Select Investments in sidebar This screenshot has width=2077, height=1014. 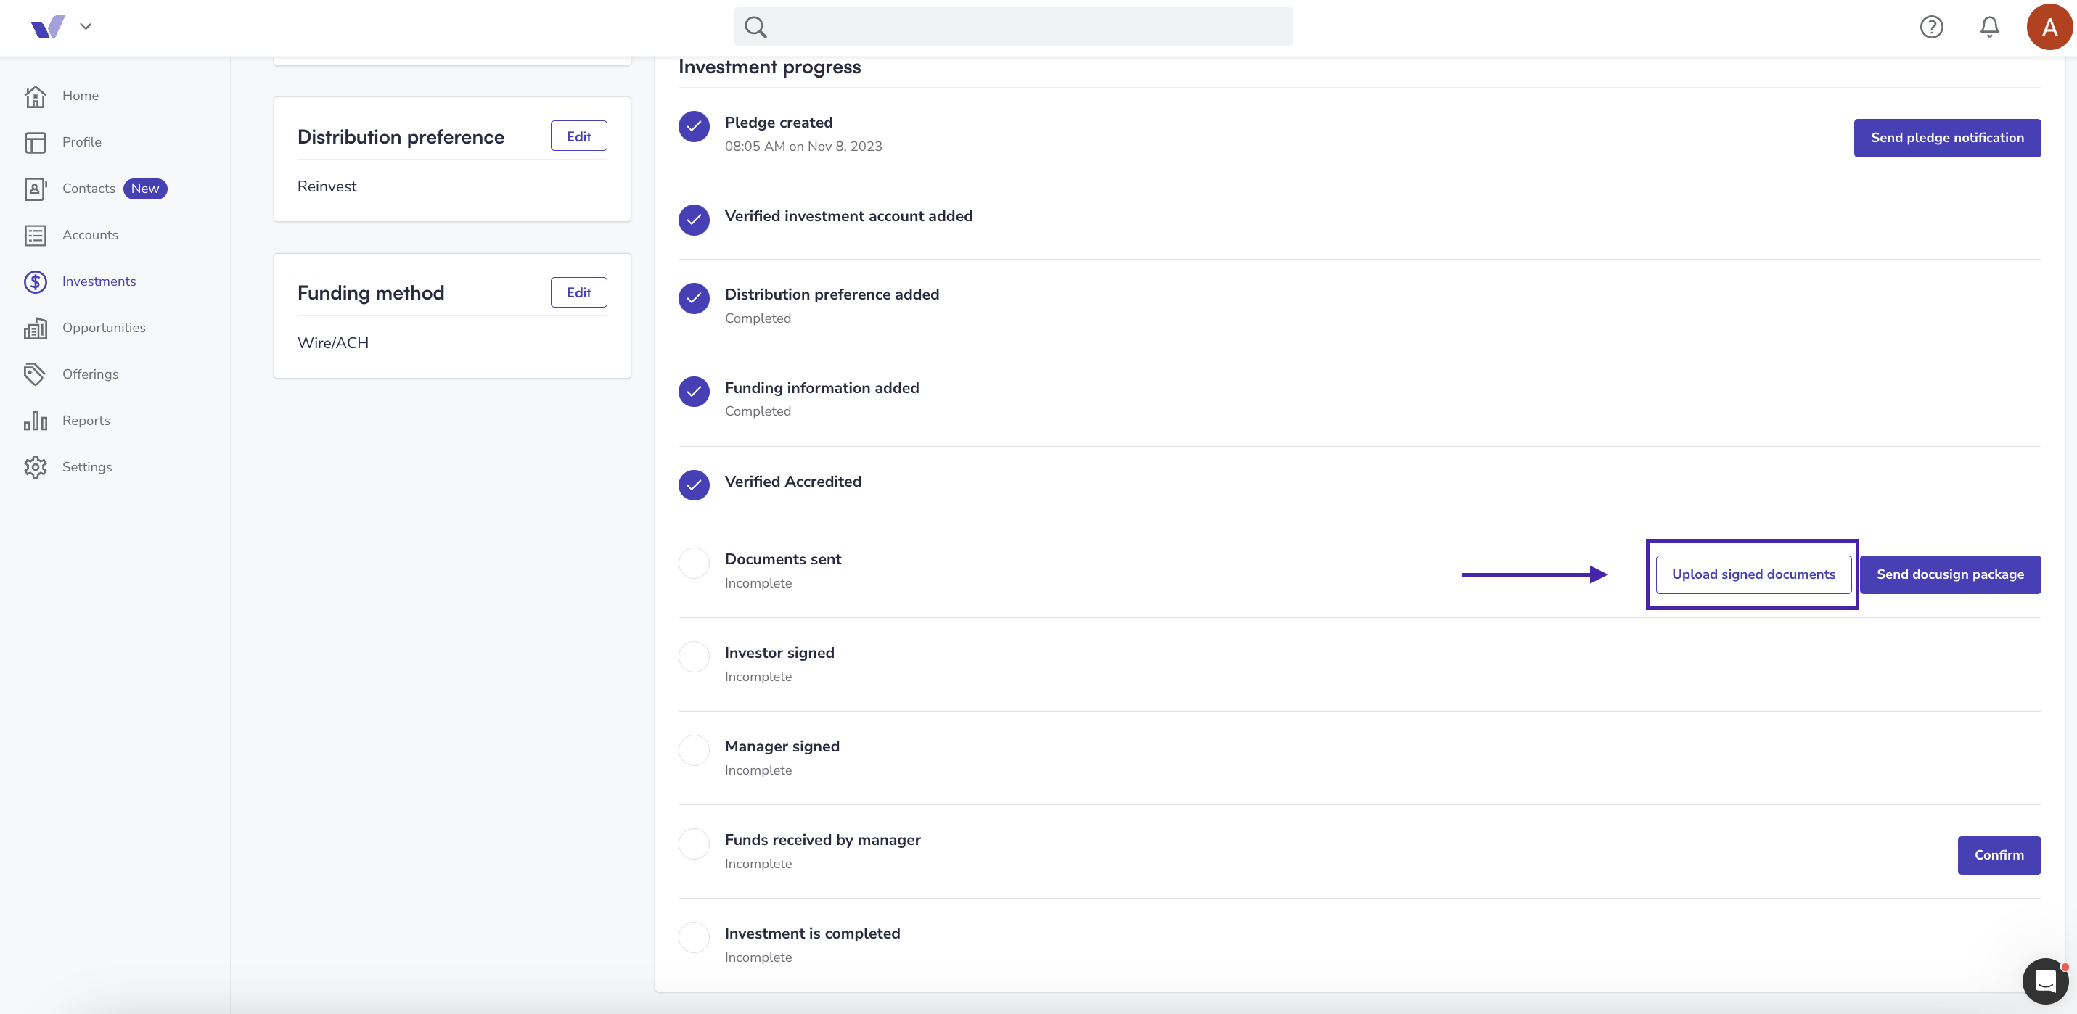point(99,281)
